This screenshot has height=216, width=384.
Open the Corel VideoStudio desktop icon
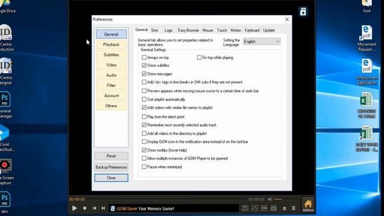click(x=6, y=138)
